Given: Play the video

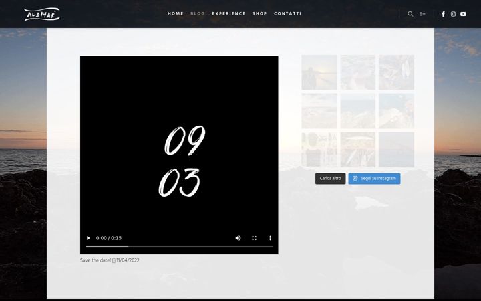Looking at the screenshot, I should [88, 238].
